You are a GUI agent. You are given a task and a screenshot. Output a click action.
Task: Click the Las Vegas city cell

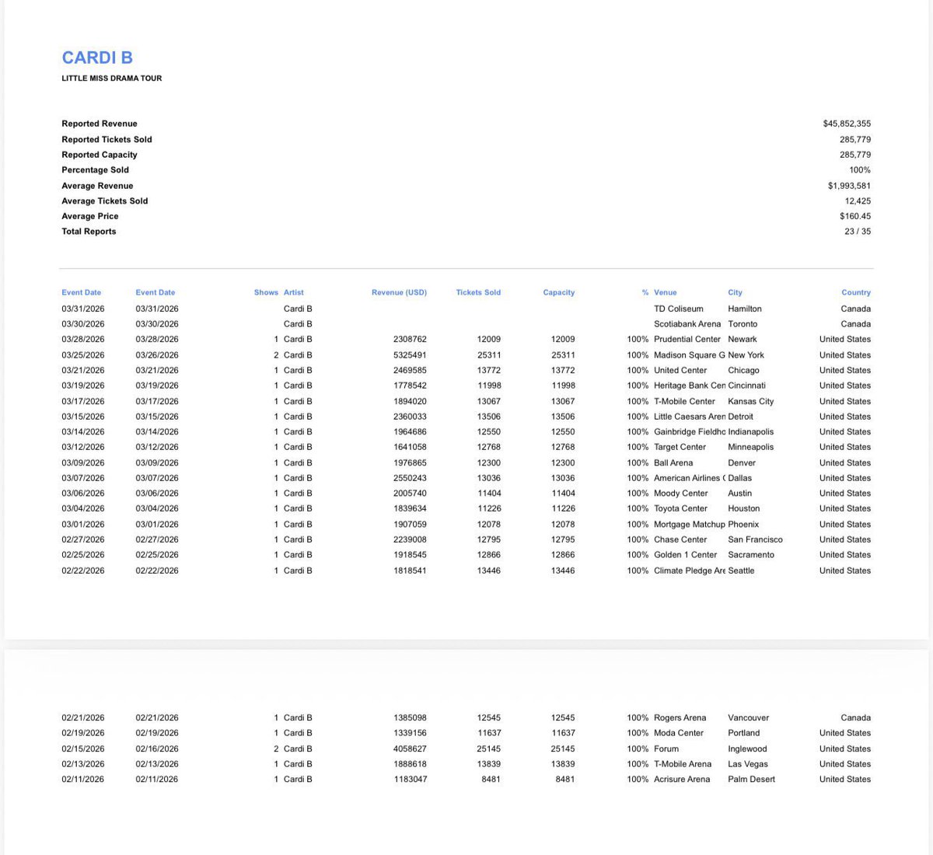click(x=748, y=764)
